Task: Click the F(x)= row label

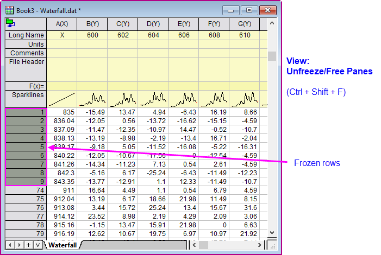Action: [x=26, y=86]
